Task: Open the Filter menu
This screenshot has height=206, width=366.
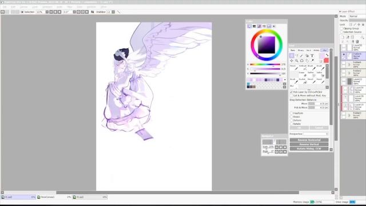Action: pos(70,7)
